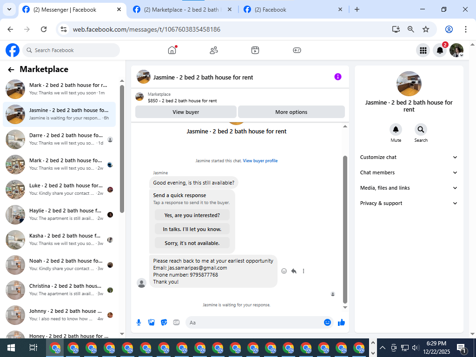Bookmark this page with the star icon
Screen dimensions: 476x357
[426, 29]
